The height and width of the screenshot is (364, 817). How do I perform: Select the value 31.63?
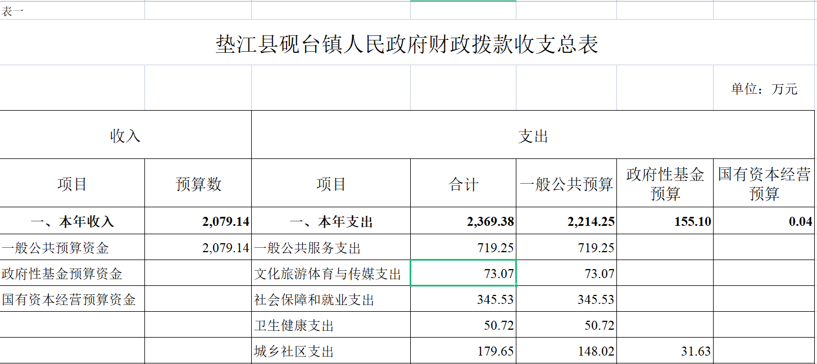click(696, 351)
